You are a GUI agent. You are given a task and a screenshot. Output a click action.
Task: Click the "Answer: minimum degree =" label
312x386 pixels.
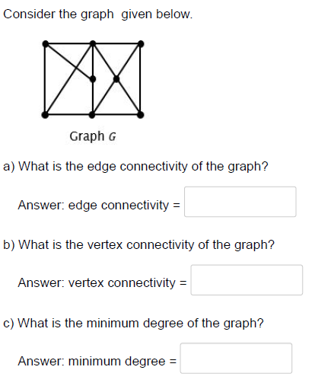97,361
